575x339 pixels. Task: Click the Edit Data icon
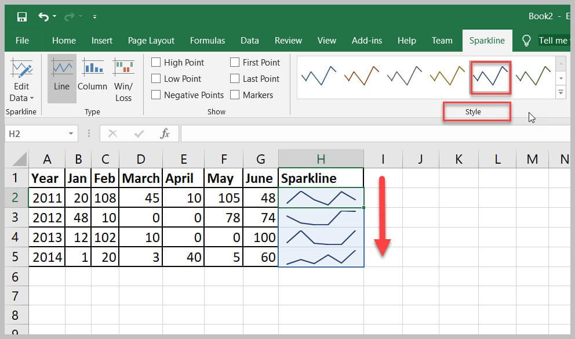click(21, 70)
